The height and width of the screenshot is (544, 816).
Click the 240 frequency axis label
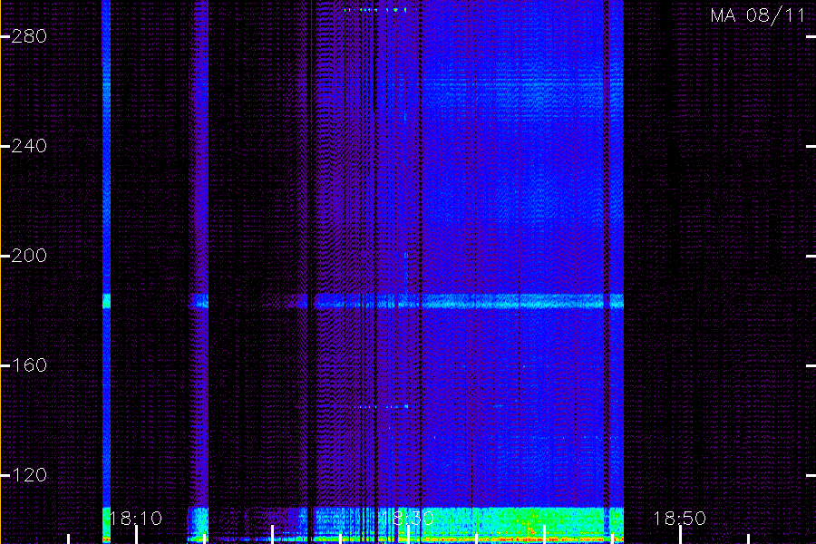click(x=29, y=146)
